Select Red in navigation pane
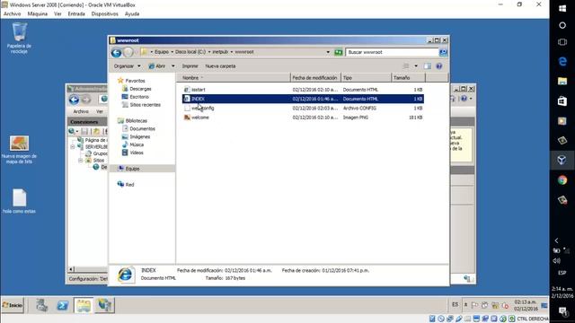The image size is (575, 323). pyautogui.click(x=129, y=185)
